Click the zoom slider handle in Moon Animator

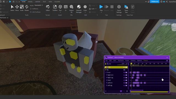[x=121, y=91]
